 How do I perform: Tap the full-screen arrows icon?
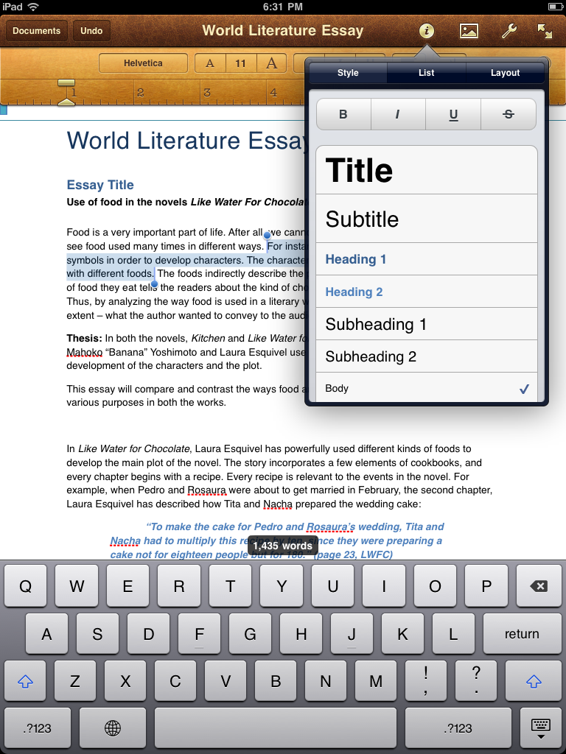[x=545, y=31]
